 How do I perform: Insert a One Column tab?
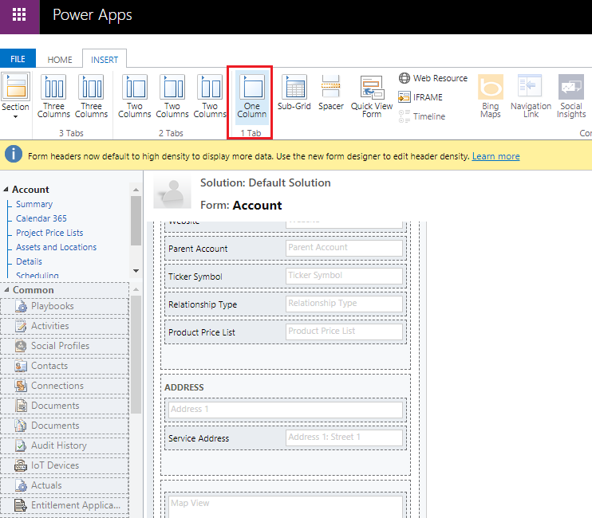pos(252,97)
